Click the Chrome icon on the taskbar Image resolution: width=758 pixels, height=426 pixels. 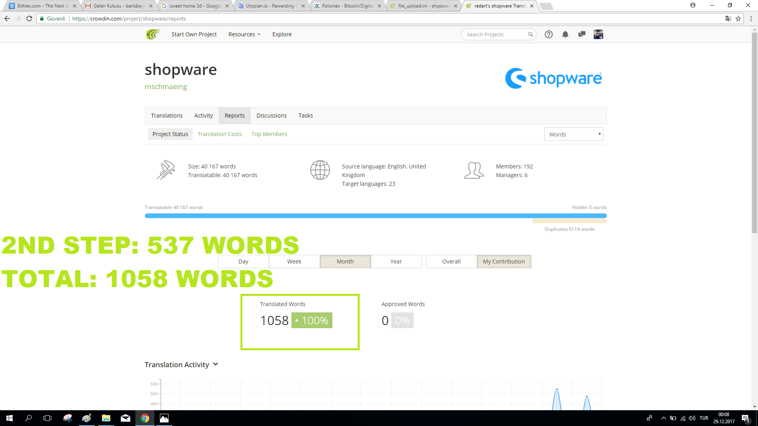145,418
